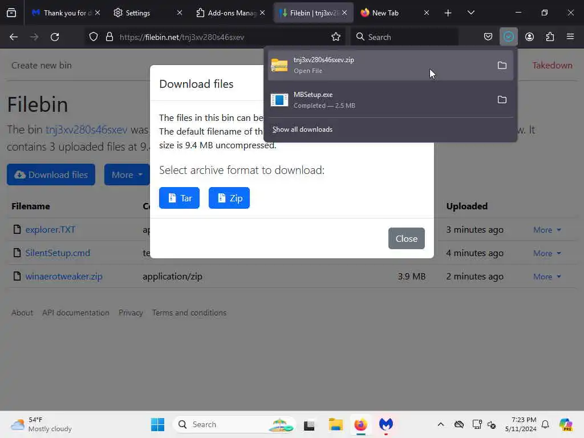
Task: Open the Firefox account icon
Action: 529,37
